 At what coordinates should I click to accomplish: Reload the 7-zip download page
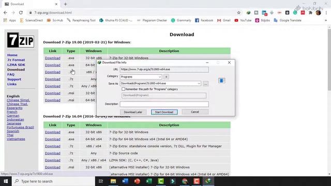point(21,12)
